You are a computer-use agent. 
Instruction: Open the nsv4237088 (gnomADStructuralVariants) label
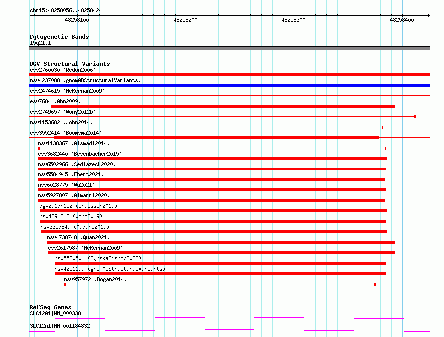coord(85,80)
